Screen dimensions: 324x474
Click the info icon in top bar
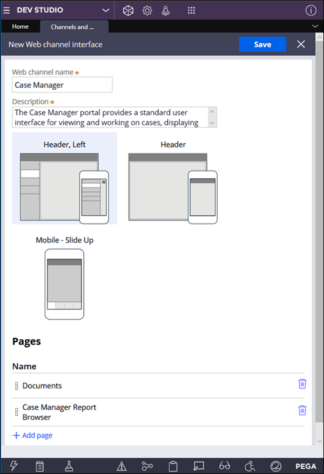(x=310, y=11)
